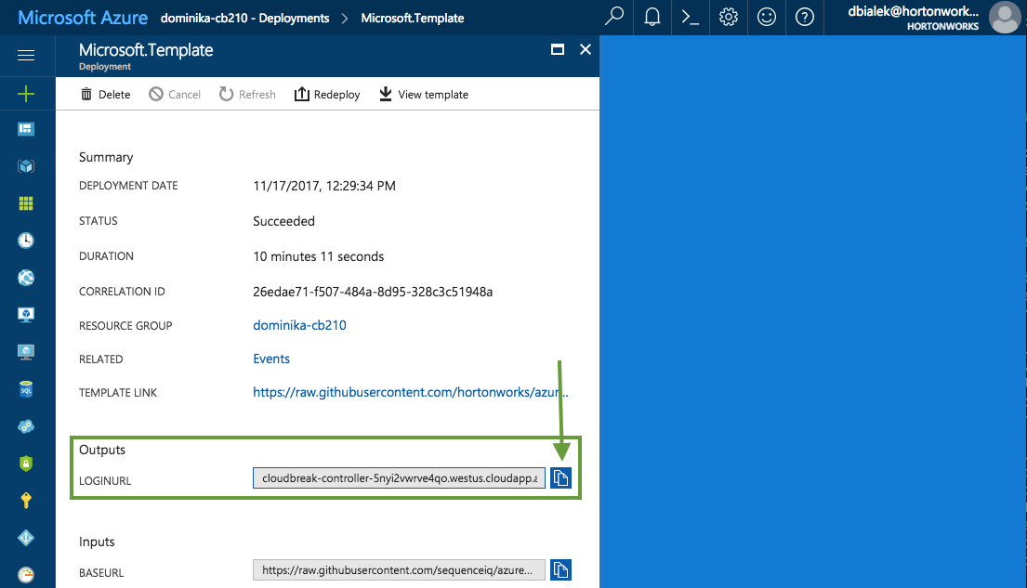Open SQL databases in the left sidebar
This screenshot has width=1027, height=588.
26,389
